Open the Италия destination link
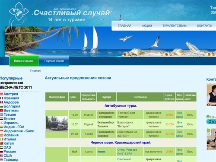Viewport: 216px width, 162px height. point(10,139)
